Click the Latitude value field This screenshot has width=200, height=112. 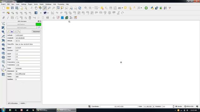click(x=28, y=35)
